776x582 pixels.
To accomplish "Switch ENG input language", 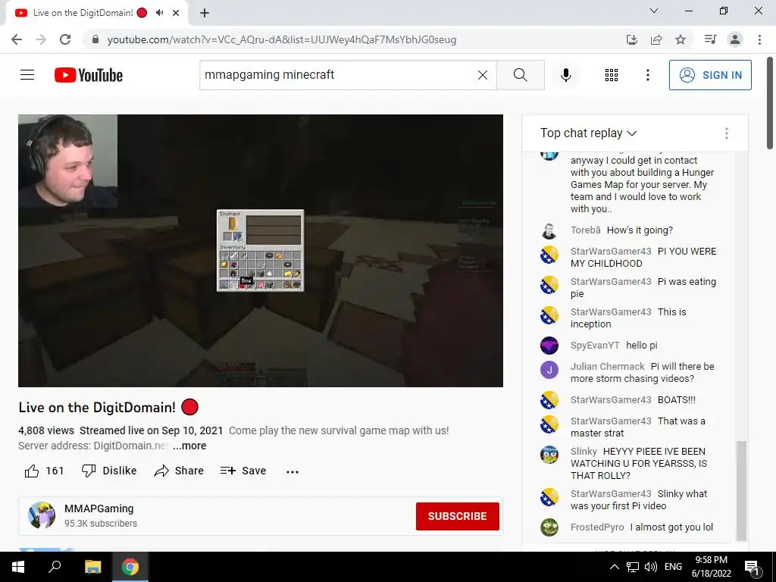I will pos(673,567).
